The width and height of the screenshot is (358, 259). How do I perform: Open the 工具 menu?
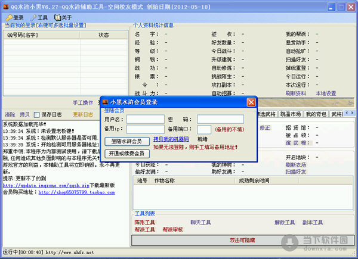(39, 17)
